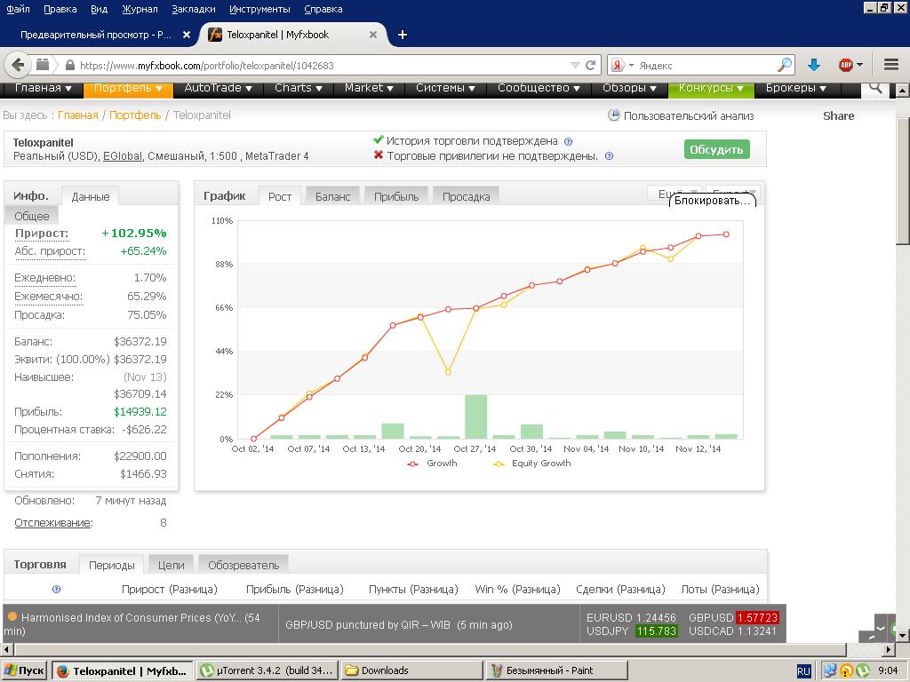Switch to the Баланс chart tab

[332, 196]
